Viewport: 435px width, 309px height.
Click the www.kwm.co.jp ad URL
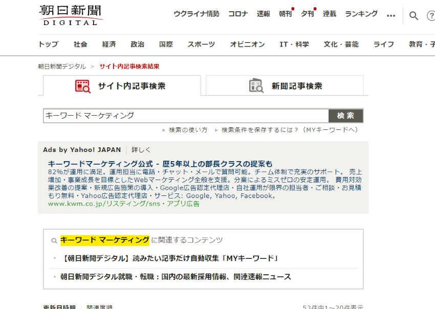tap(124, 204)
